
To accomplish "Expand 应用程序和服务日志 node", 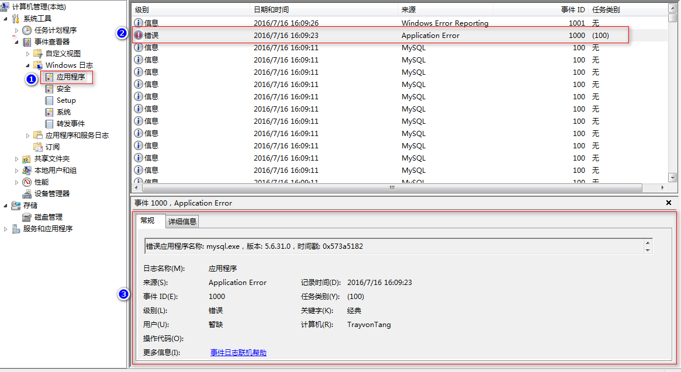I will tap(28, 135).
